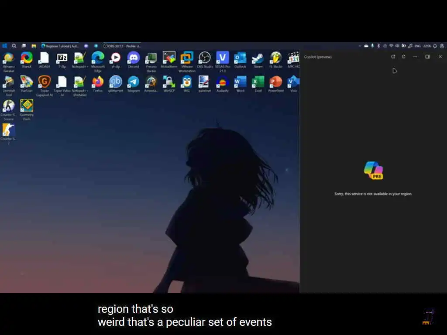Image resolution: width=447 pixels, height=335 pixels.
Task: Open the ENG language switcher
Action: [x=418, y=46]
